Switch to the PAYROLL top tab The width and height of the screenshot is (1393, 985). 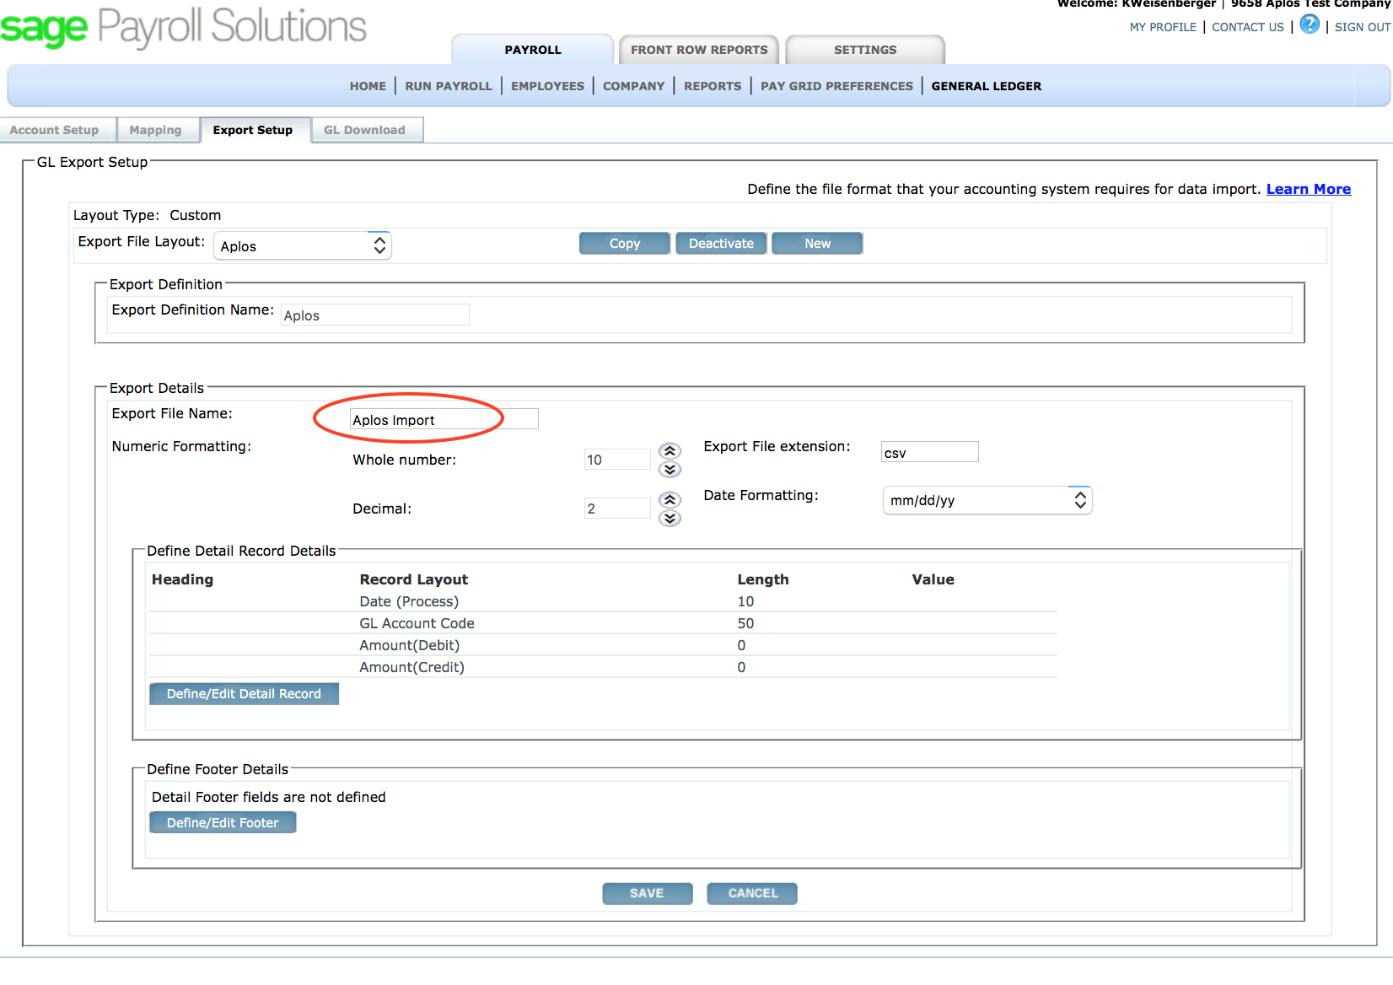[x=533, y=50]
